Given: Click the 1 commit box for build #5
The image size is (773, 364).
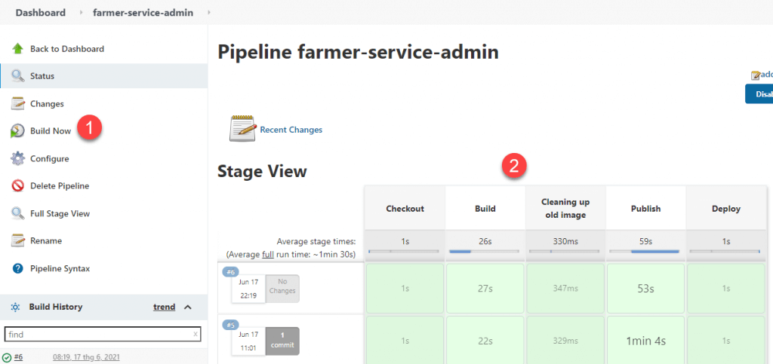Looking at the screenshot, I should click(282, 341).
